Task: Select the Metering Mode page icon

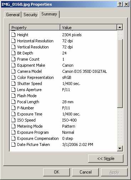Action: point(14,126)
